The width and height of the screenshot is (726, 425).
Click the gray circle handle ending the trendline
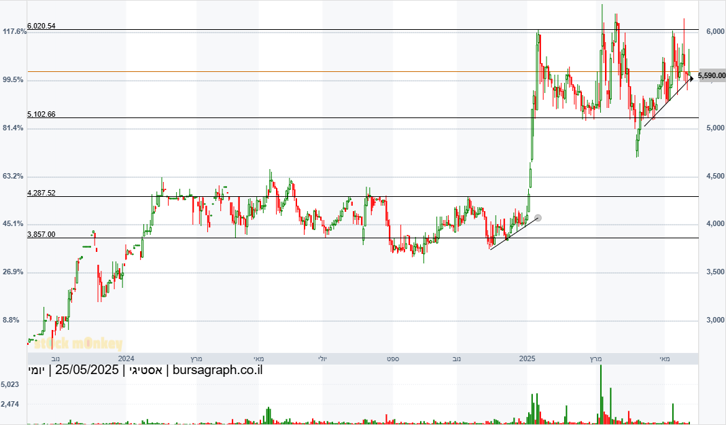(x=538, y=218)
